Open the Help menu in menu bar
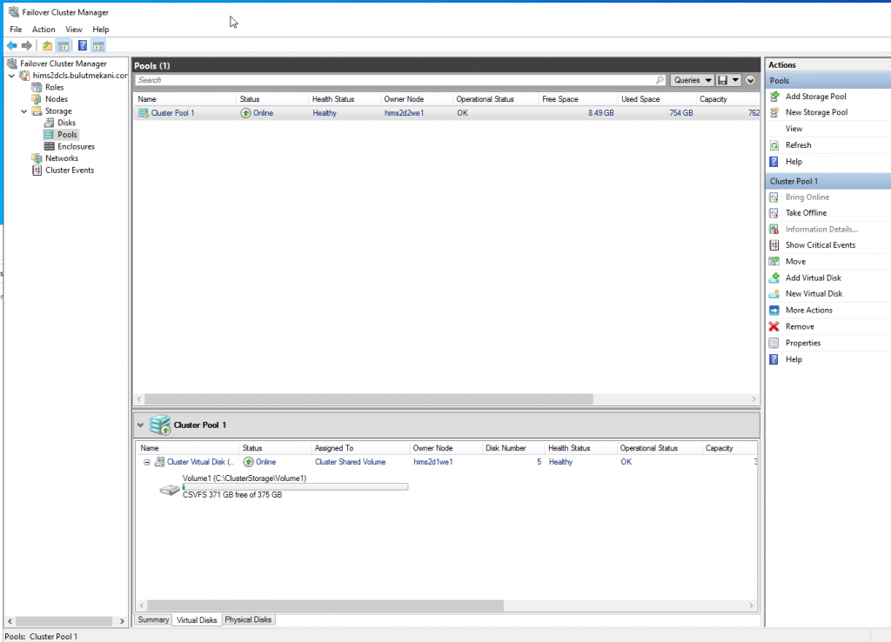Screen dimensions: 891x642 click(x=101, y=30)
